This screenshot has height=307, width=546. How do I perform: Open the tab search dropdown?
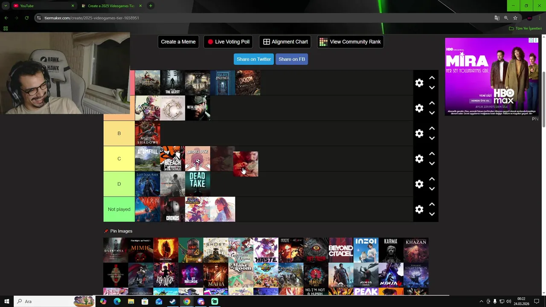click(x=6, y=6)
